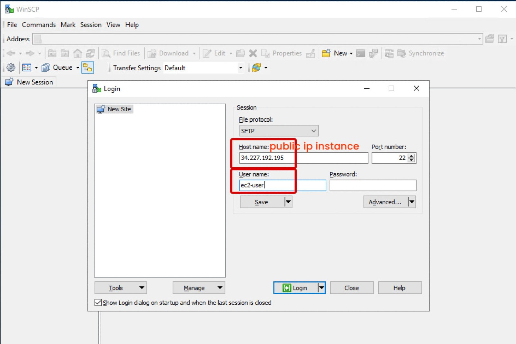Click the User name input field
Image resolution: width=516 pixels, height=344 pixels.
pyautogui.click(x=283, y=185)
